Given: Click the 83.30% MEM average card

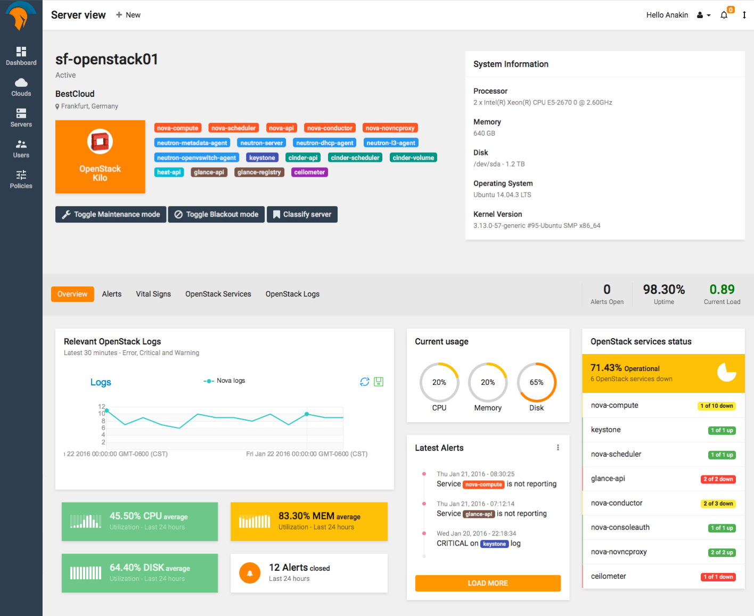Looking at the screenshot, I should click(x=309, y=522).
